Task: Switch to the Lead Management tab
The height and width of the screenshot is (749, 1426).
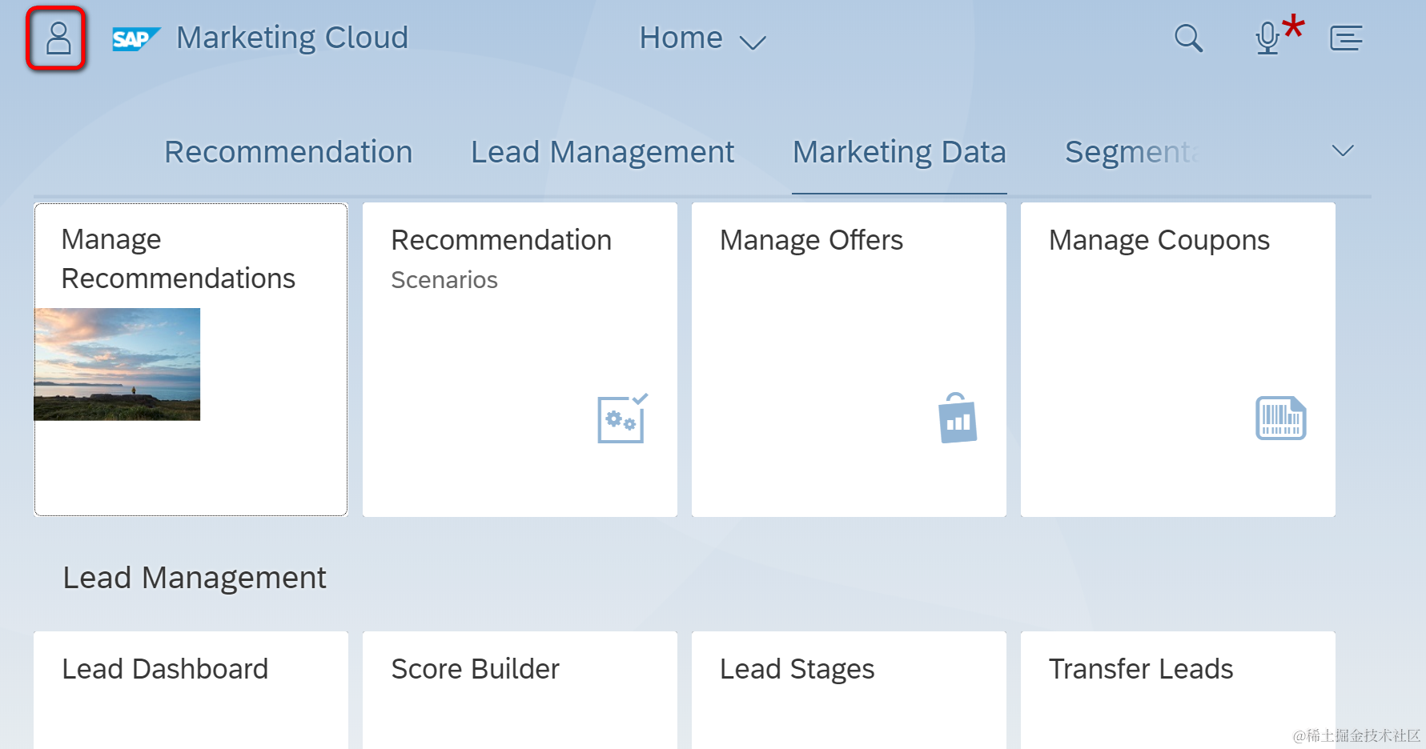Action: [602, 152]
